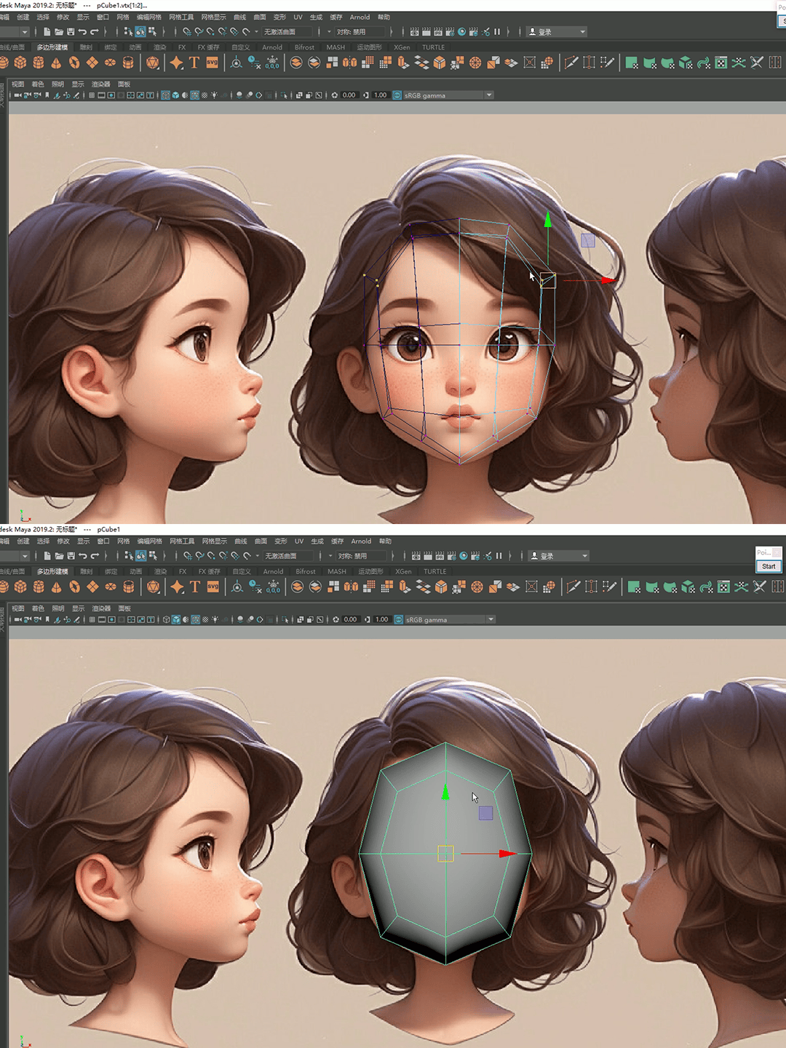Screen dimensions: 786x1048
Task: Toggle wireframe display in the upper viewport toolbar
Action: [x=165, y=95]
